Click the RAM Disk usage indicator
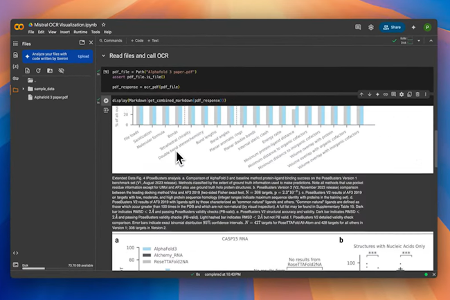The image size is (450, 300). tap(406, 41)
